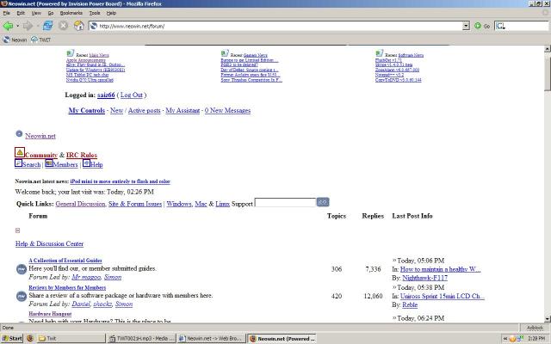Click the Stop loading toolbar icon
The image size is (551, 344).
(63, 26)
